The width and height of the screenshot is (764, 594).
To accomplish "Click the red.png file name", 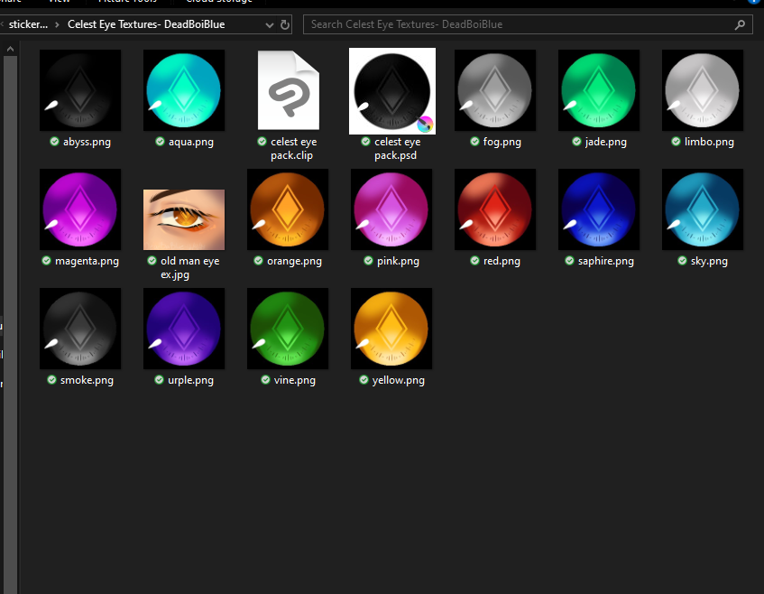I will 502,261.
